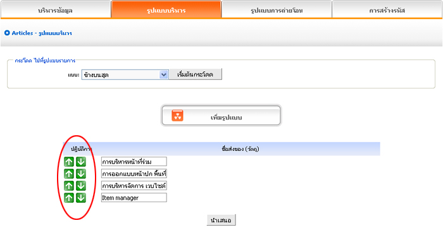Click the ชื่อสิ่งของ (วัตถุ) column header
Viewport: 443px width, 230px height.
[x=240, y=149]
